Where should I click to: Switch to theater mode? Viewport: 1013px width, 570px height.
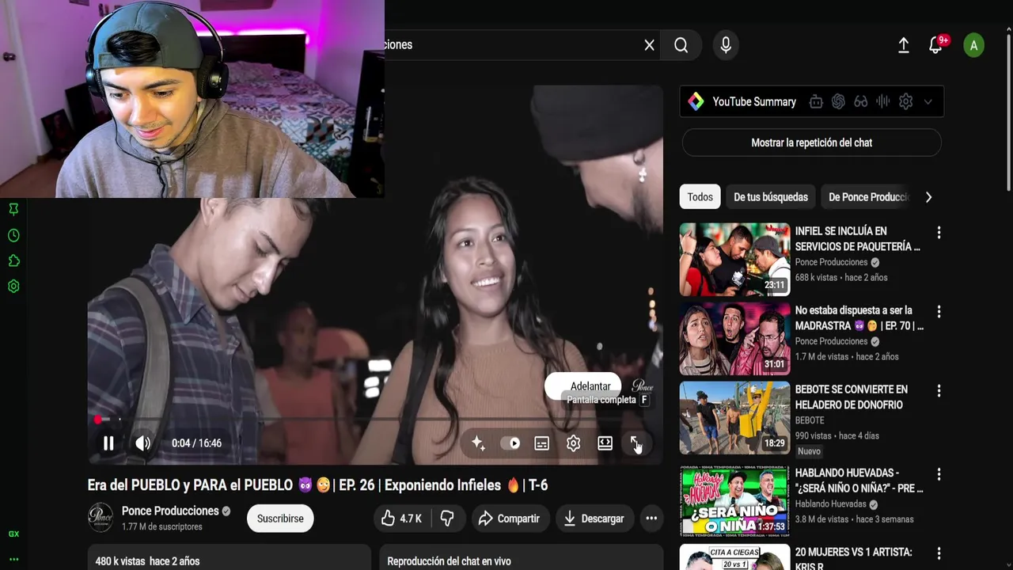click(605, 443)
